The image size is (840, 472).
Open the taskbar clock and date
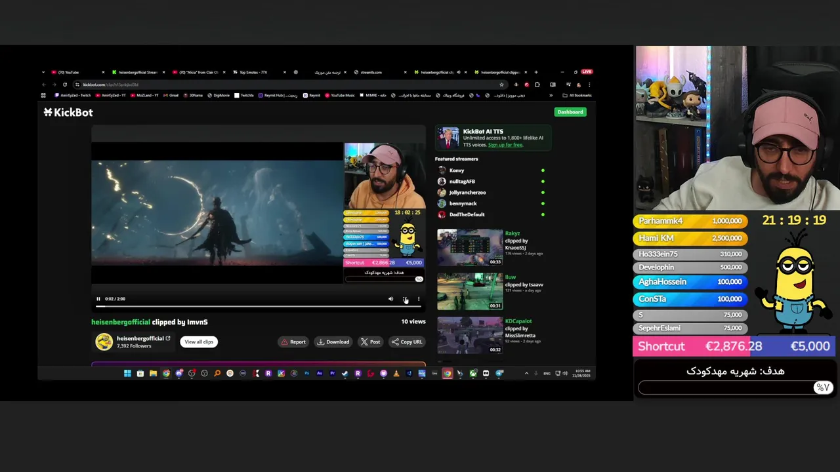tap(581, 374)
